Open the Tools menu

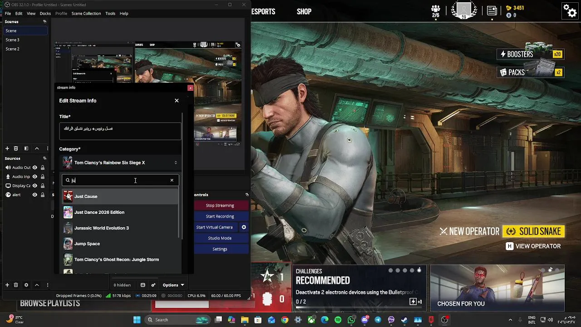110,14
